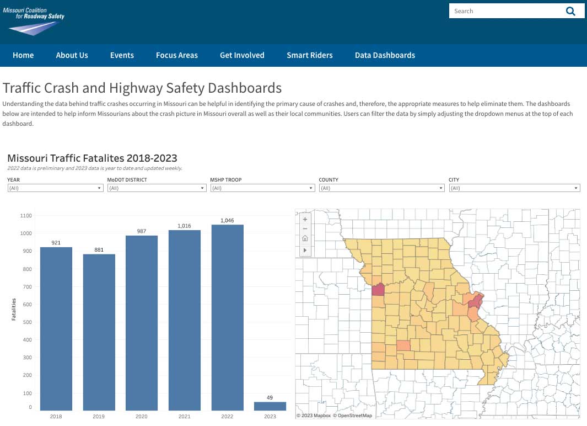Expand the map toolbar via the arrow icon
Viewport: 587px width, 426px height.
pyautogui.click(x=305, y=250)
